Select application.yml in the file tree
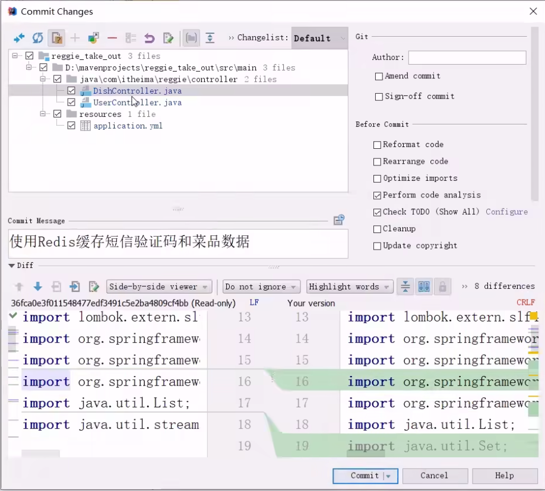The image size is (545, 491). tap(128, 126)
